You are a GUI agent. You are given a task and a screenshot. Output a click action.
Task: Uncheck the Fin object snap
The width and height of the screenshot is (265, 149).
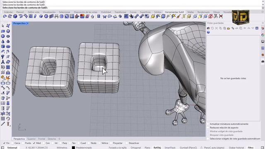(x=4, y=143)
